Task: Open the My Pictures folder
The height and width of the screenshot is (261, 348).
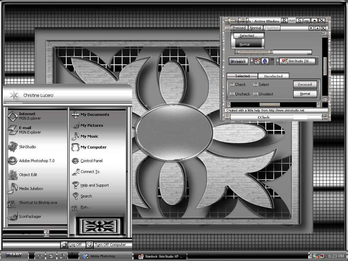Action: click(x=92, y=125)
